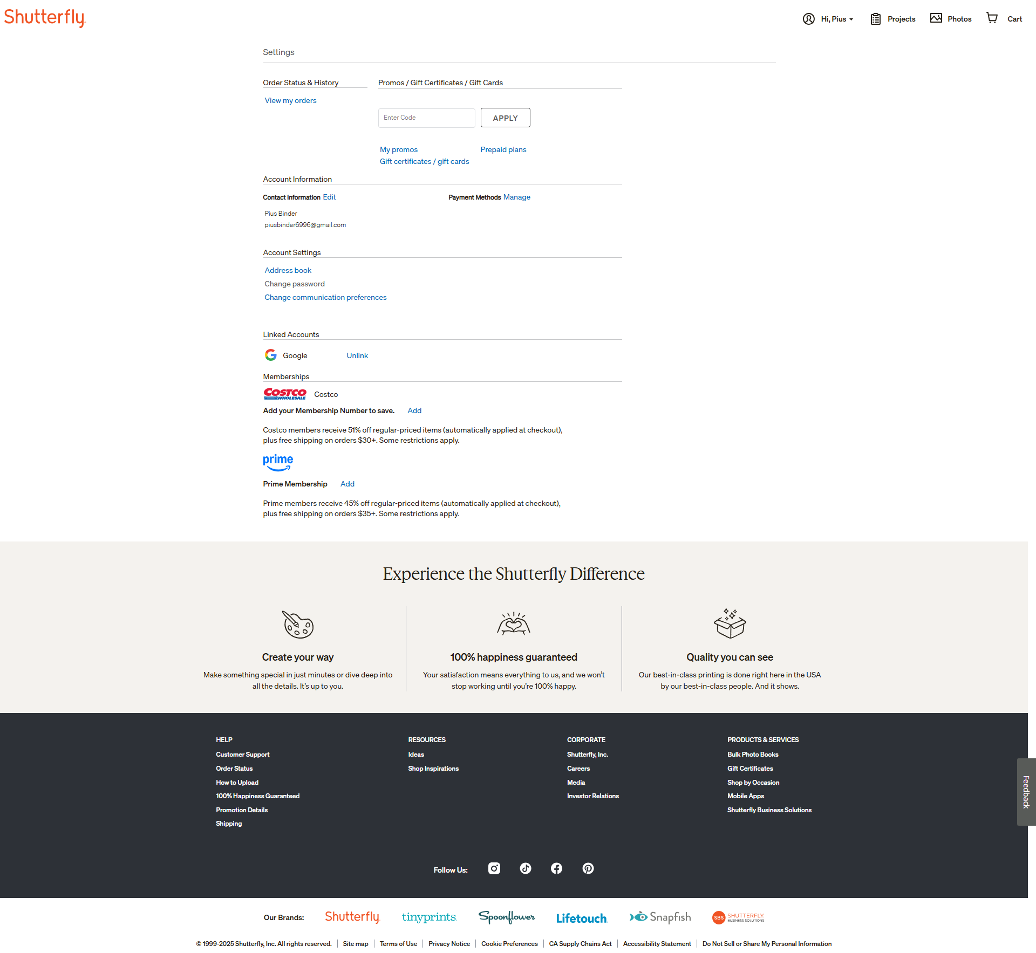Open the Photos page
Screen dimensions: 1036x953
tap(959, 19)
